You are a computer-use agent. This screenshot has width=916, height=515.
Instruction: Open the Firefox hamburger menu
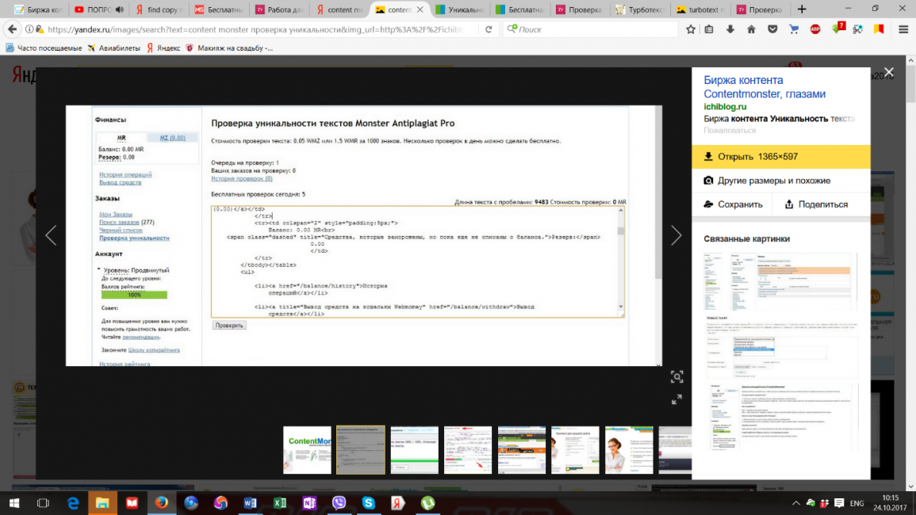[903, 29]
